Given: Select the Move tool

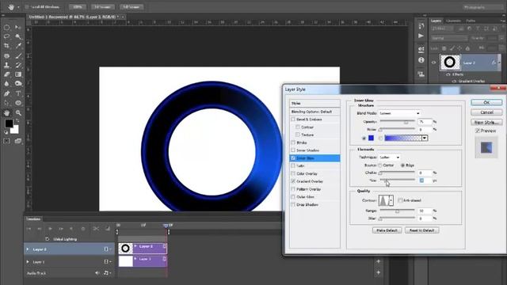Looking at the screenshot, I should pyautogui.click(x=18, y=28).
